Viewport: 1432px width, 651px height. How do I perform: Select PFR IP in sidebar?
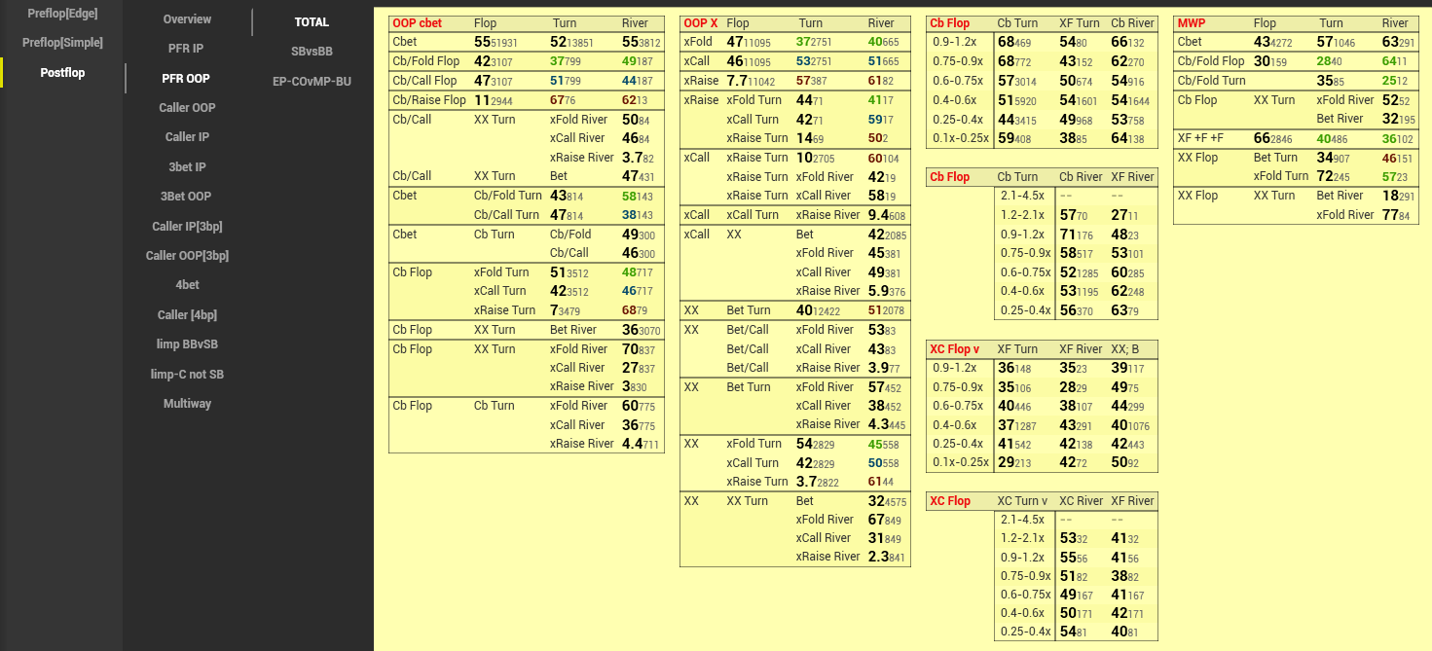pyautogui.click(x=187, y=48)
